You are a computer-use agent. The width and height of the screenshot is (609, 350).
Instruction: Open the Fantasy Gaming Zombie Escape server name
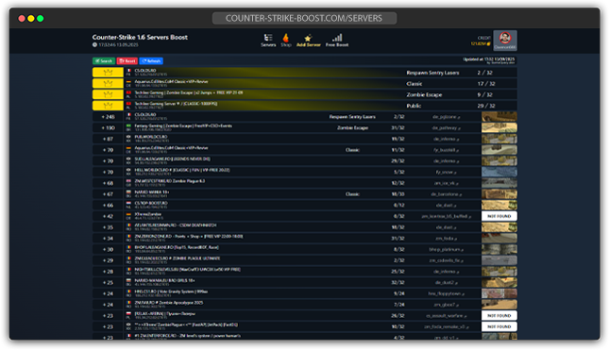(x=183, y=125)
